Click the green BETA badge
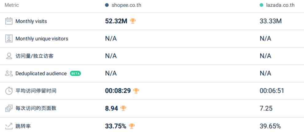304x134 pixels. coord(75,74)
